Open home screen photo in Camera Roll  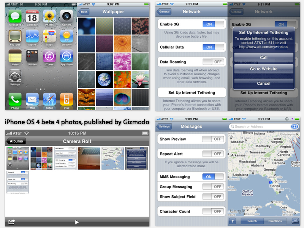pyautogui.click(x=17, y=158)
